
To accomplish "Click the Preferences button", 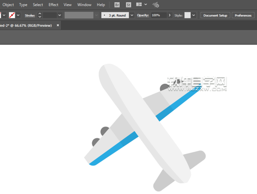I will pyautogui.click(x=243, y=15).
